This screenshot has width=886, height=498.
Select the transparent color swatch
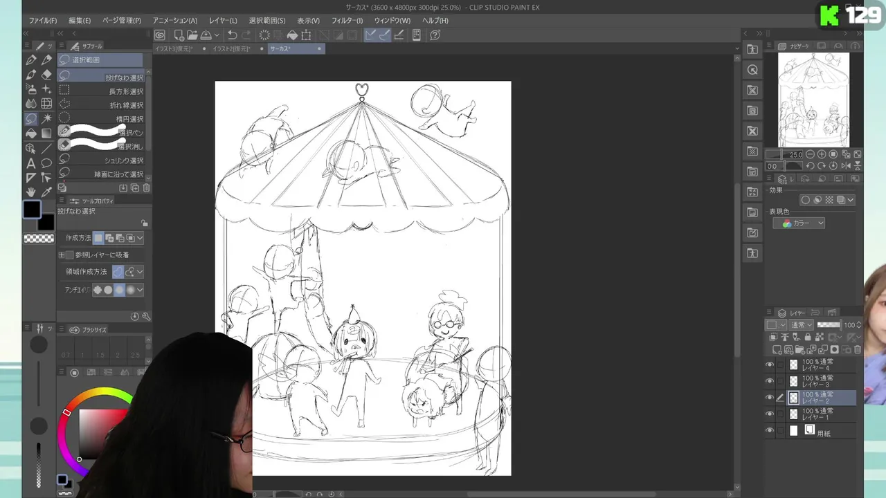[x=39, y=239]
